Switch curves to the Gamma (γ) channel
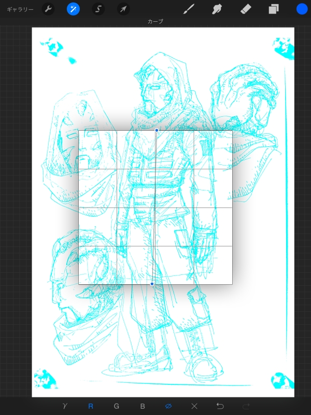Screen dimensions: 311x415 coord(65,406)
